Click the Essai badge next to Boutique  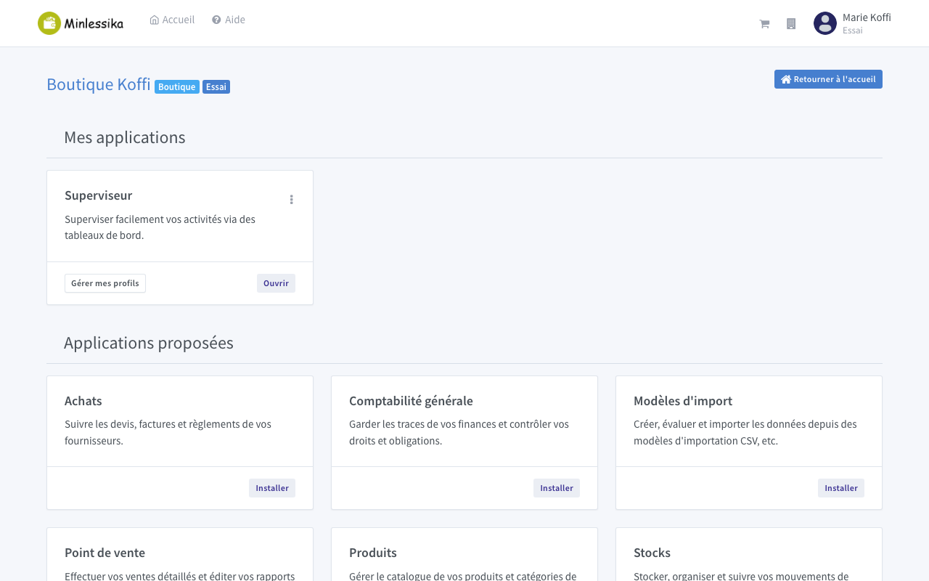(x=216, y=87)
